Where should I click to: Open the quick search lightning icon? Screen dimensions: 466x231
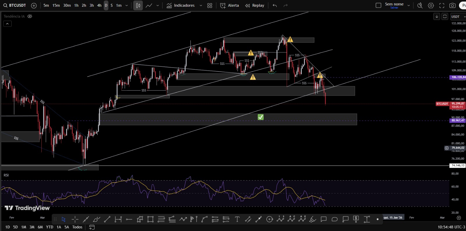[x=420, y=6]
